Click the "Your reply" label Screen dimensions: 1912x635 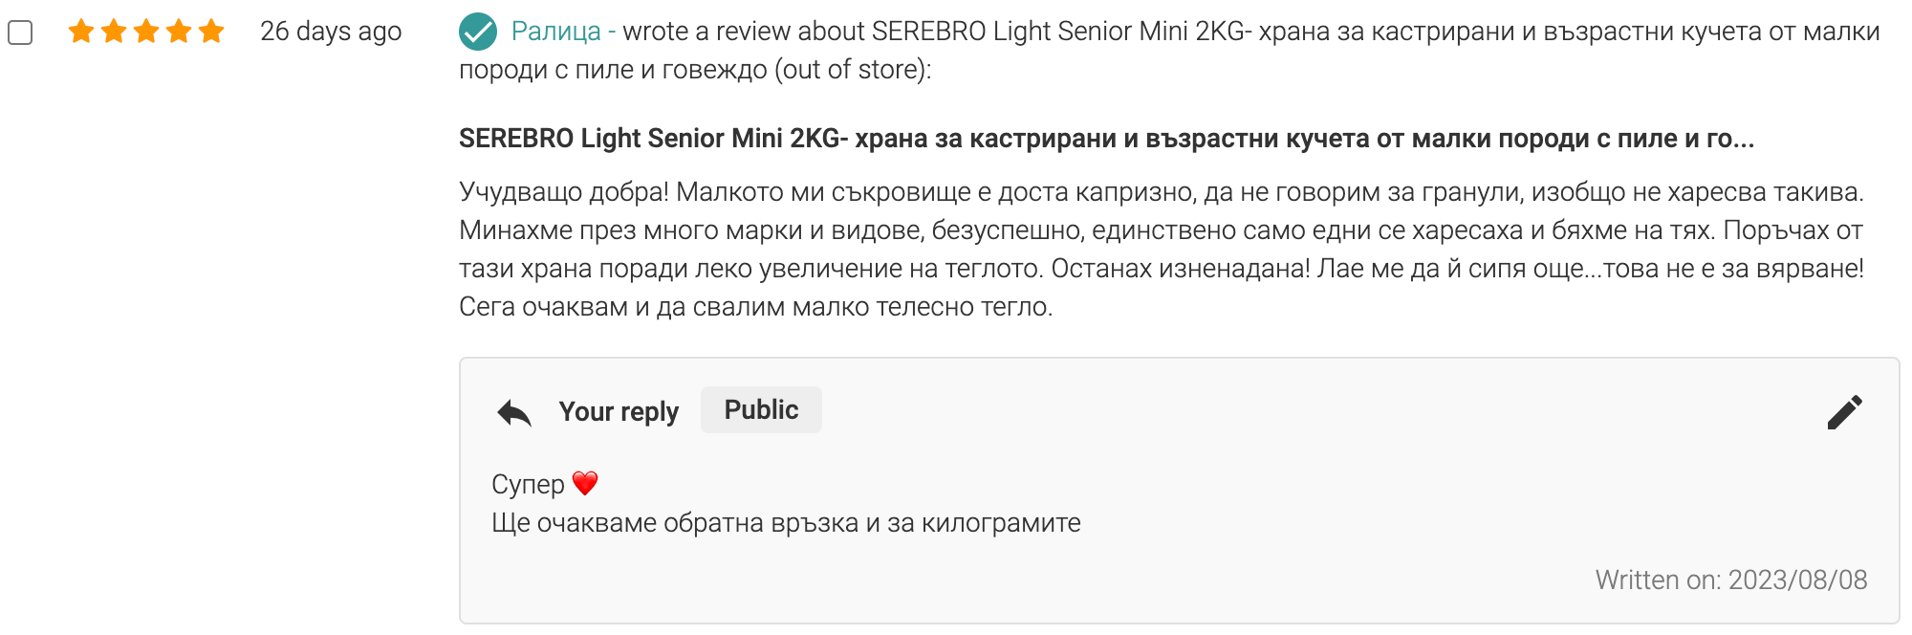tap(619, 411)
